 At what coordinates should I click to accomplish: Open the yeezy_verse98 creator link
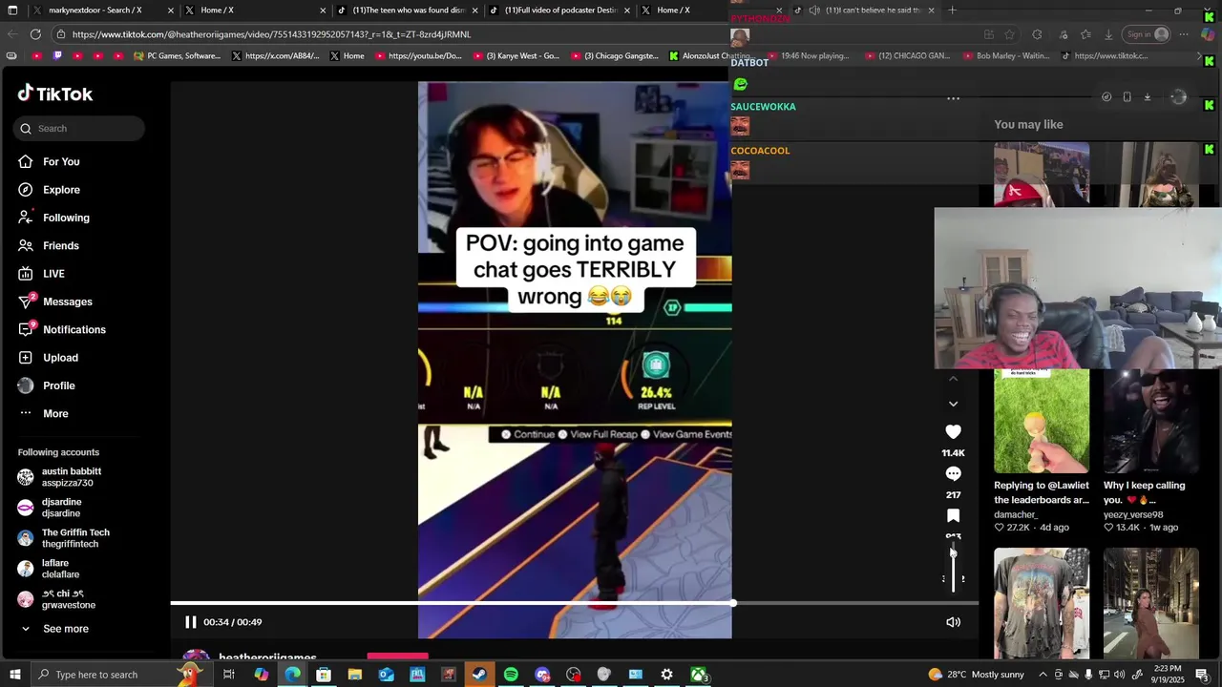point(1133,514)
